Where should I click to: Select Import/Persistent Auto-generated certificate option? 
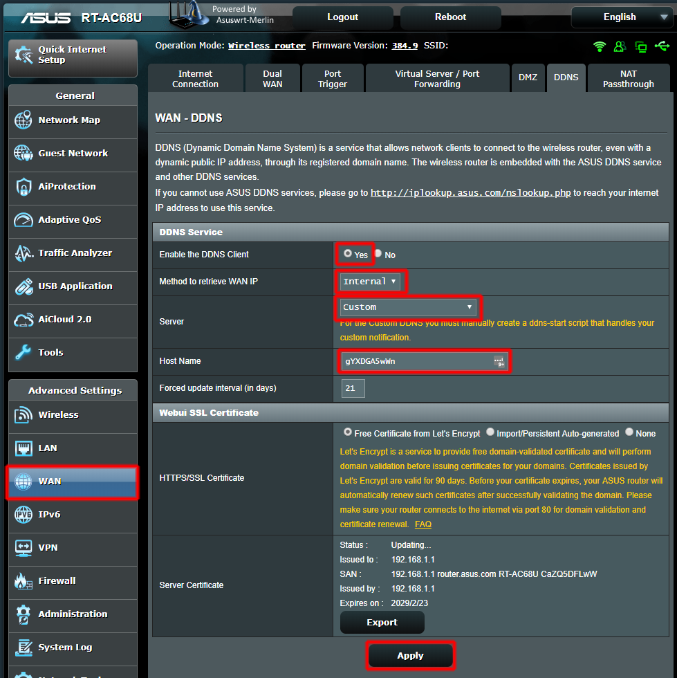(490, 432)
